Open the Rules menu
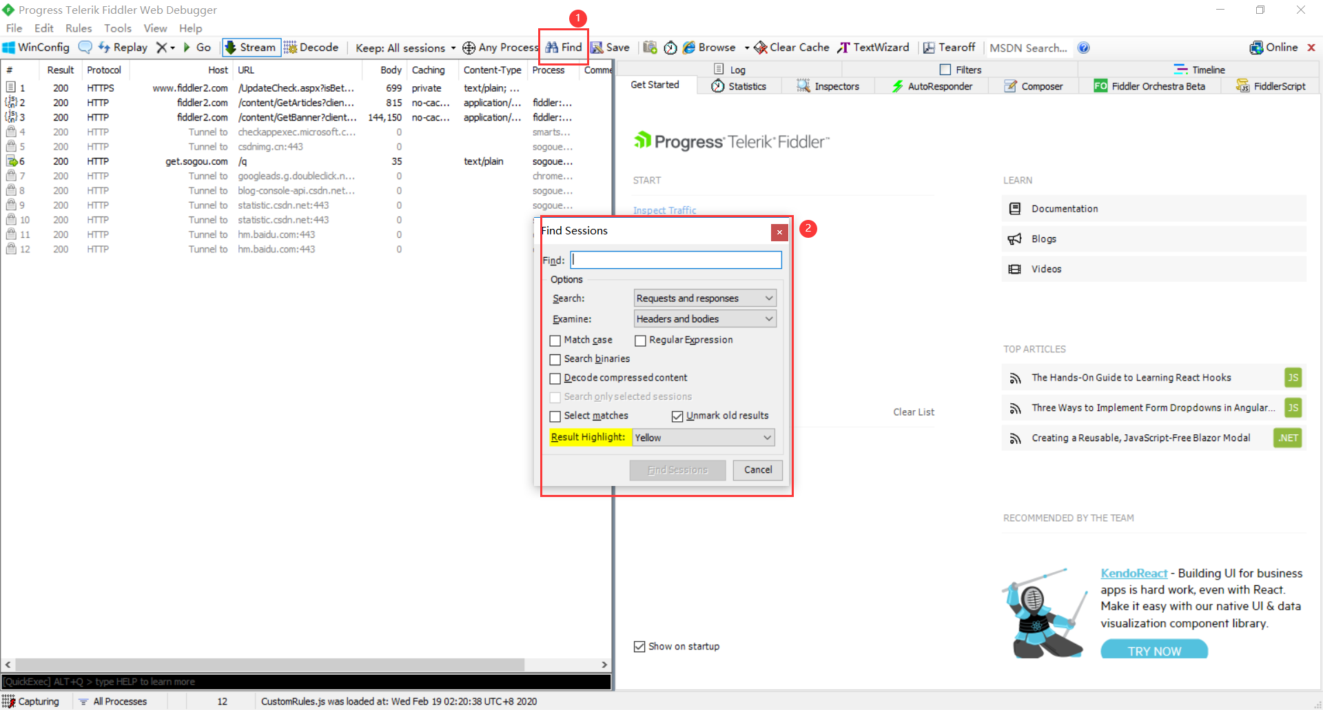The height and width of the screenshot is (710, 1323). [x=79, y=28]
